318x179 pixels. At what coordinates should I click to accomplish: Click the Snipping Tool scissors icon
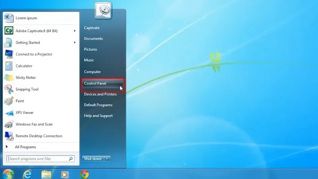pos(9,89)
